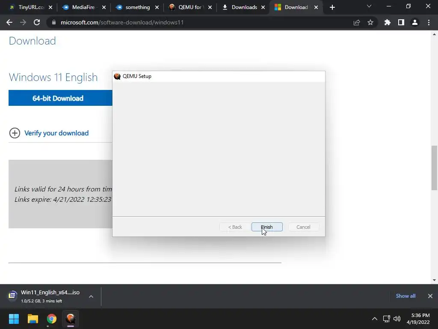Open the Verify your download link

point(56,133)
